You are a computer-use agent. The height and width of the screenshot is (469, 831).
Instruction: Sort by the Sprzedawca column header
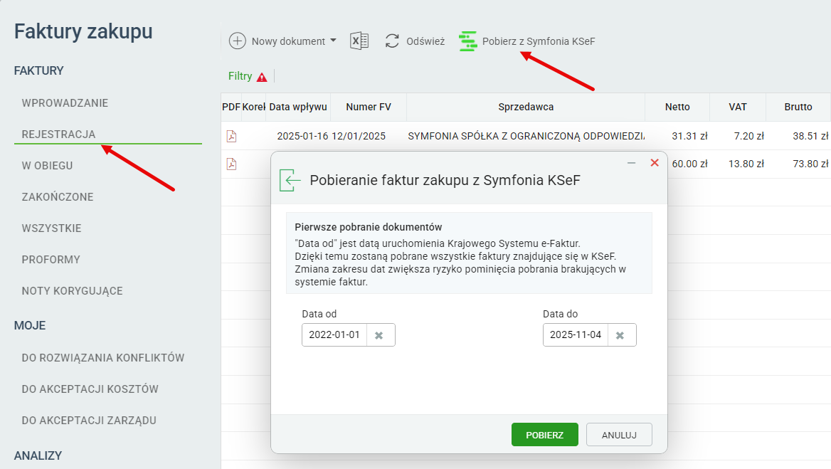[x=526, y=107]
